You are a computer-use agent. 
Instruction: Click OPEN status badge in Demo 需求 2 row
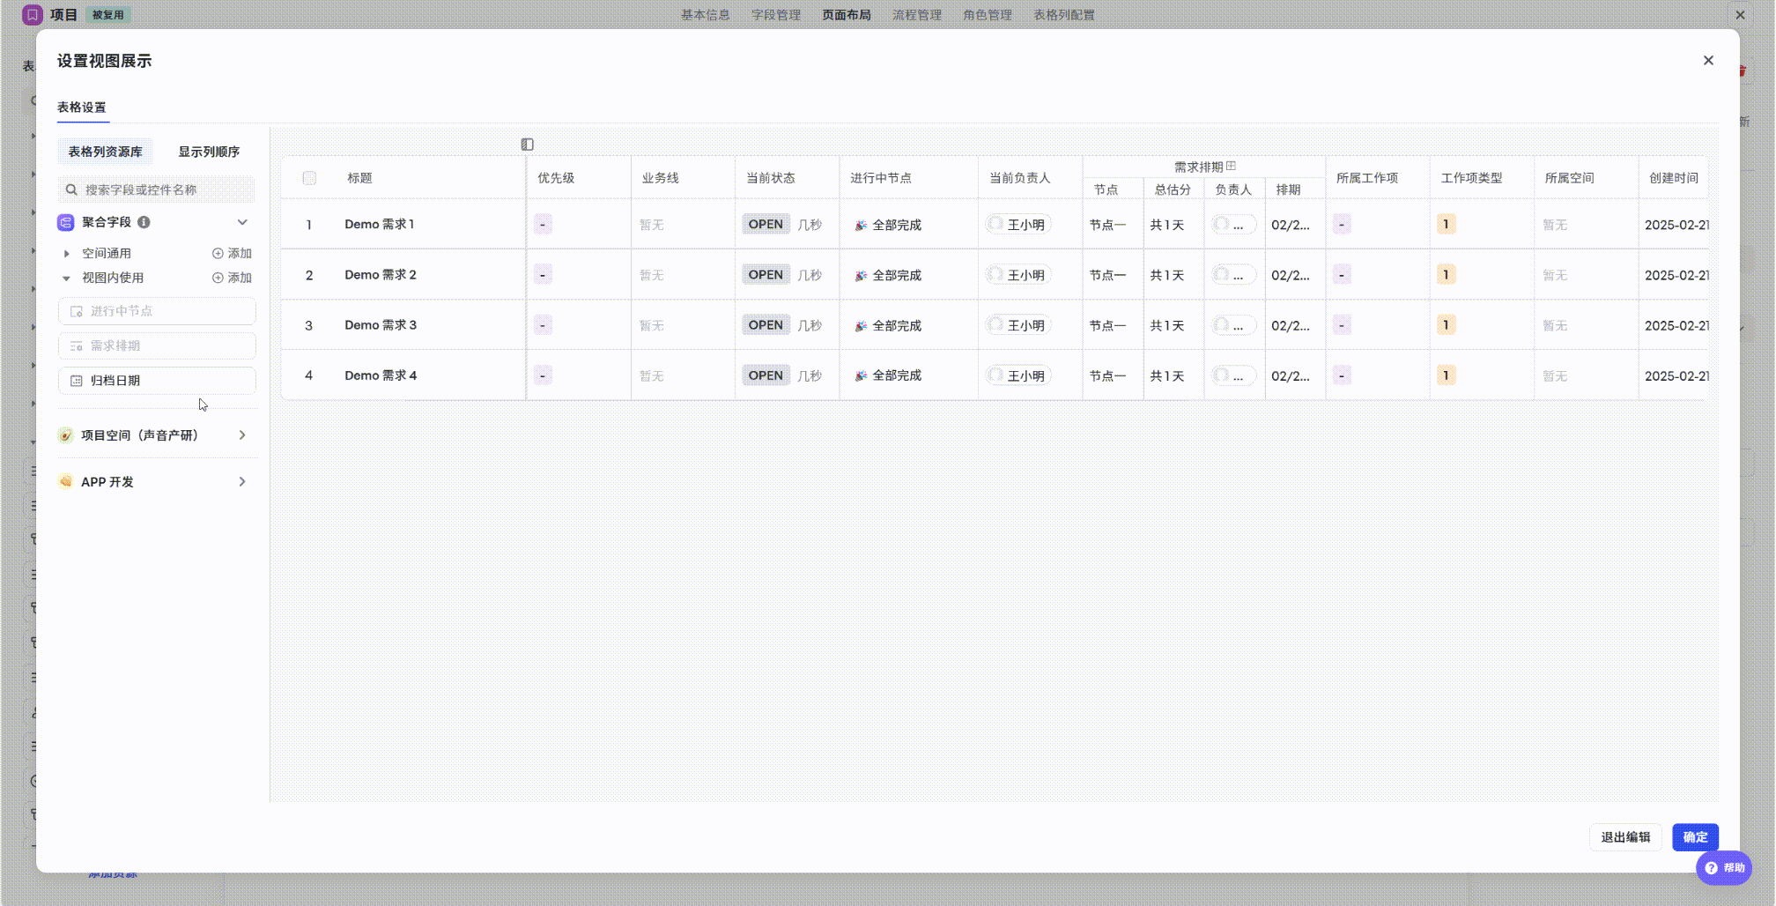click(765, 275)
